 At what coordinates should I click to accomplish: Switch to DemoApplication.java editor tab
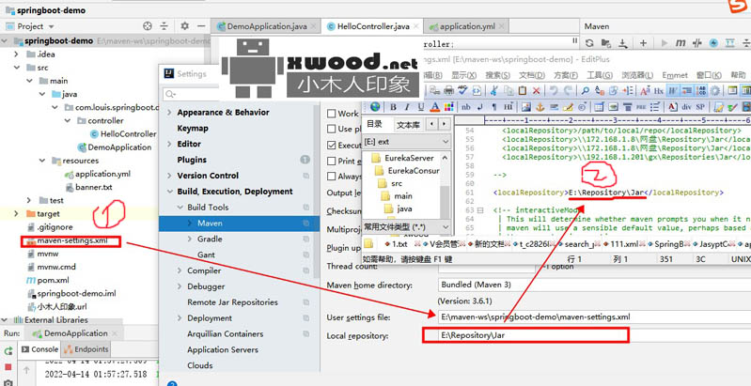tap(267, 26)
